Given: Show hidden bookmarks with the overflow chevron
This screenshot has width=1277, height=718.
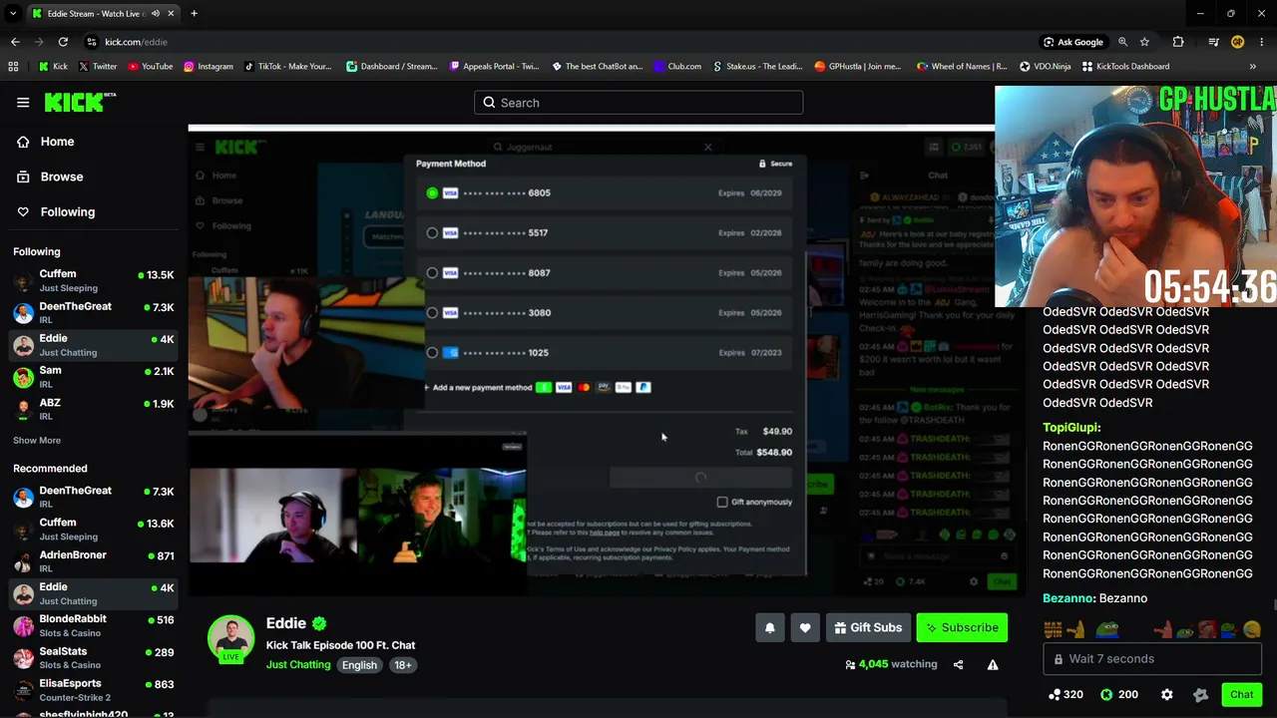Looking at the screenshot, I should click(x=1252, y=67).
